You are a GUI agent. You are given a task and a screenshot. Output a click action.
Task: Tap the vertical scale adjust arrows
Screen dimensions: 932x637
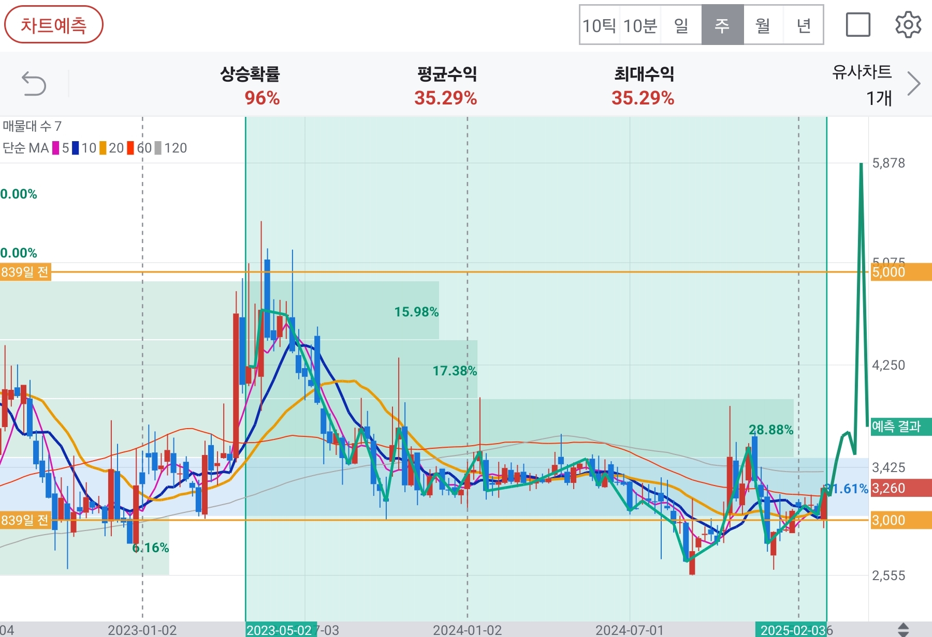(x=903, y=630)
